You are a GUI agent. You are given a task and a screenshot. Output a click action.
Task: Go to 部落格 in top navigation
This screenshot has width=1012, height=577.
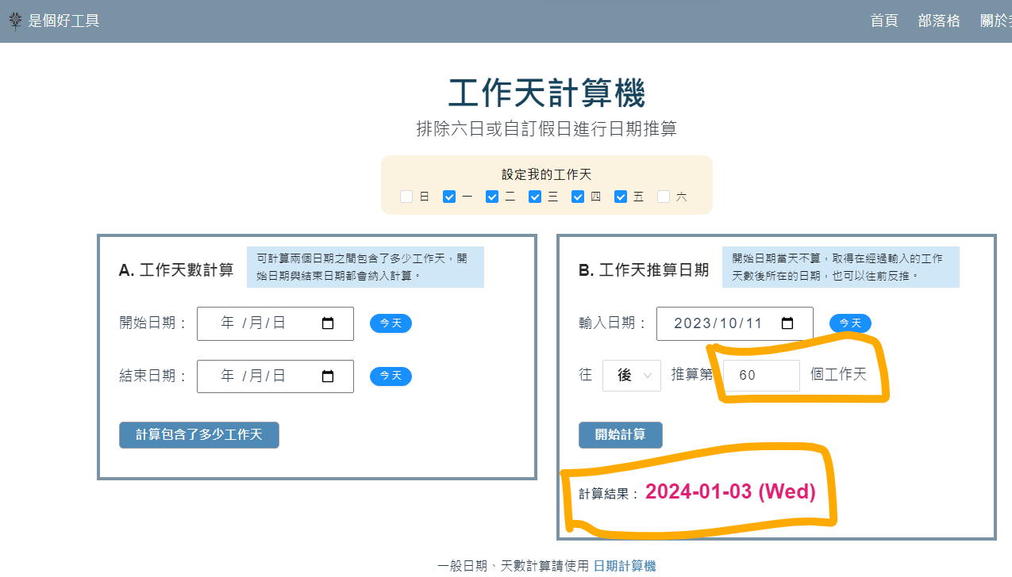[x=939, y=21]
